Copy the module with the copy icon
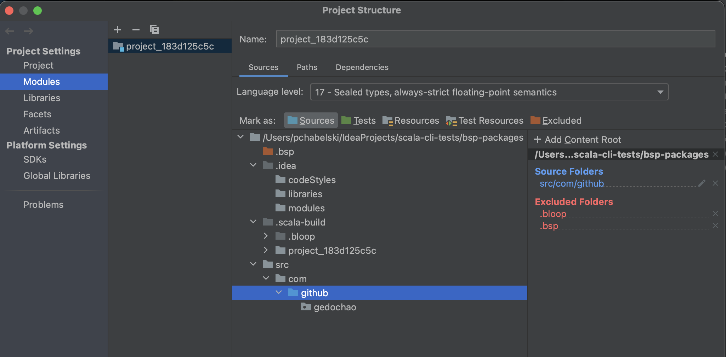Image resolution: width=726 pixels, height=357 pixels. [x=154, y=29]
